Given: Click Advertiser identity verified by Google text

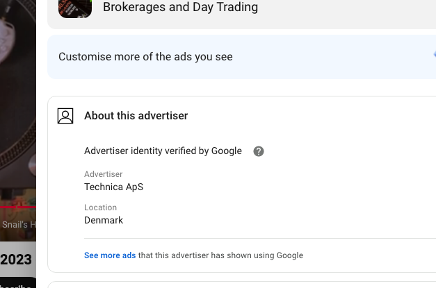Looking at the screenshot, I should pyautogui.click(x=163, y=151).
